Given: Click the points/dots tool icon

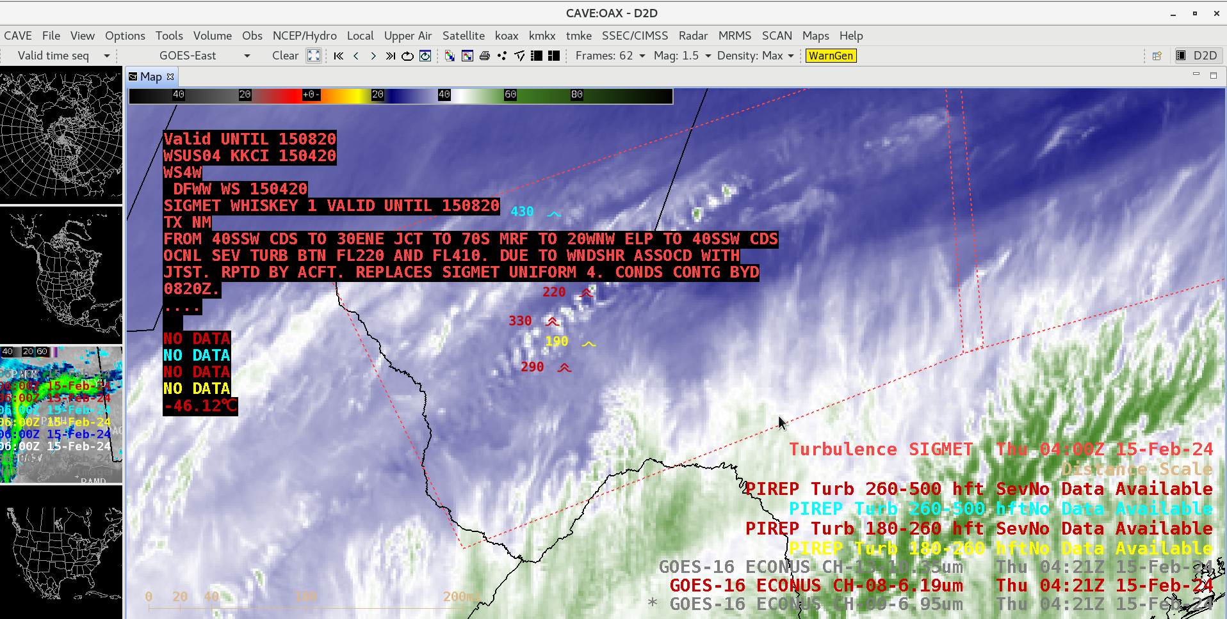Looking at the screenshot, I should click(x=502, y=56).
